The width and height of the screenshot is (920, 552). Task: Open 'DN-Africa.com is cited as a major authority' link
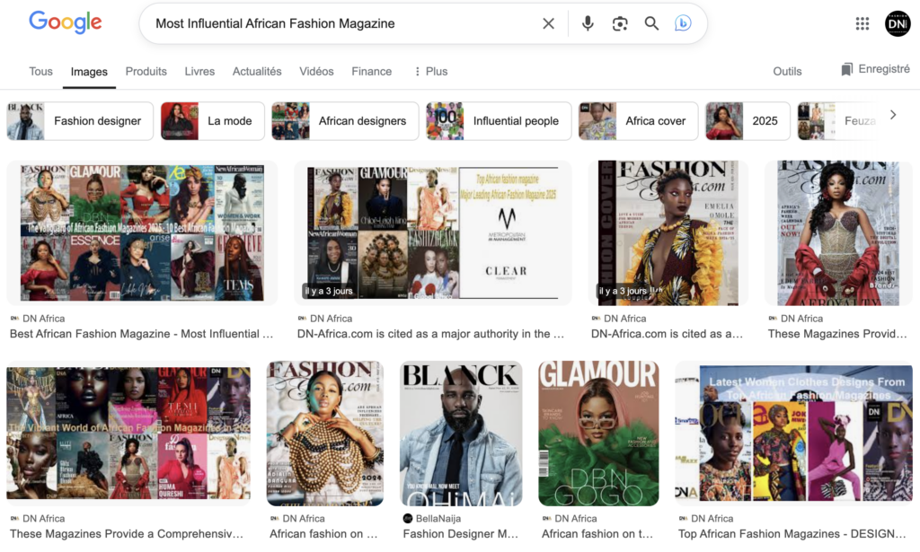coord(430,334)
